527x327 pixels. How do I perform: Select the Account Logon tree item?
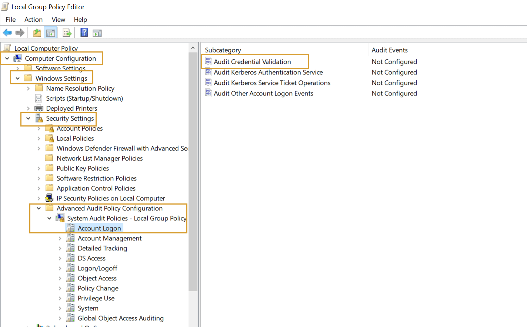point(99,228)
